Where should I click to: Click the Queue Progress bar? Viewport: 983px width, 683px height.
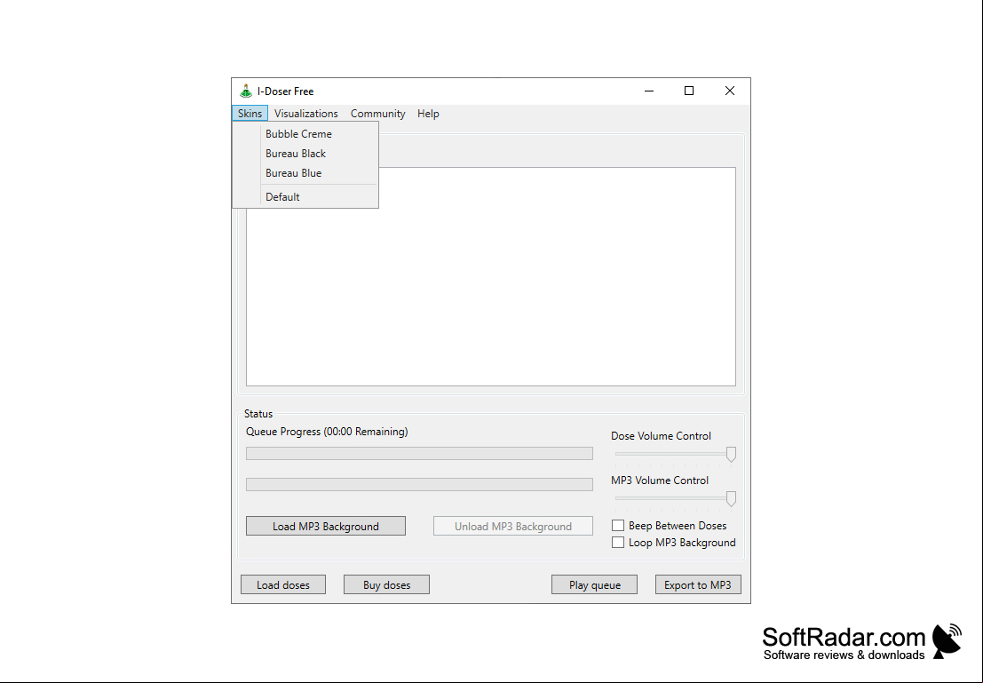point(419,454)
